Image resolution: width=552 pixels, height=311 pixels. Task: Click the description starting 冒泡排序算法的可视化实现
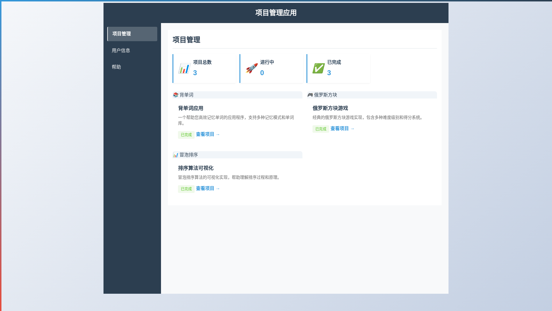click(x=230, y=177)
